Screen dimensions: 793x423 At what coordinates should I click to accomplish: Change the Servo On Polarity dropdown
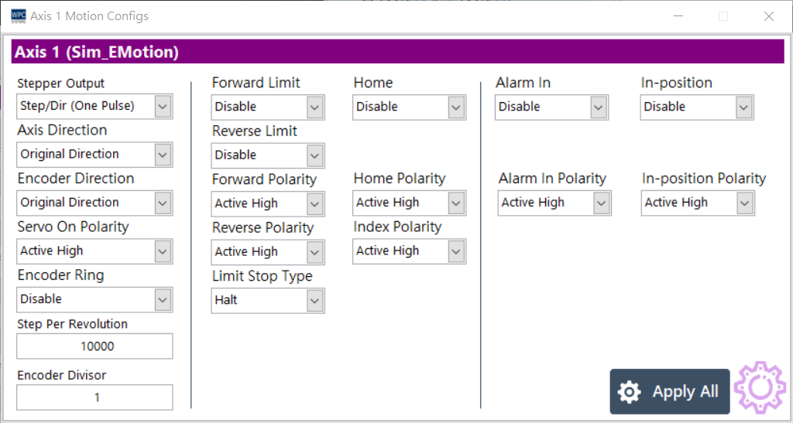tap(94, 251)
